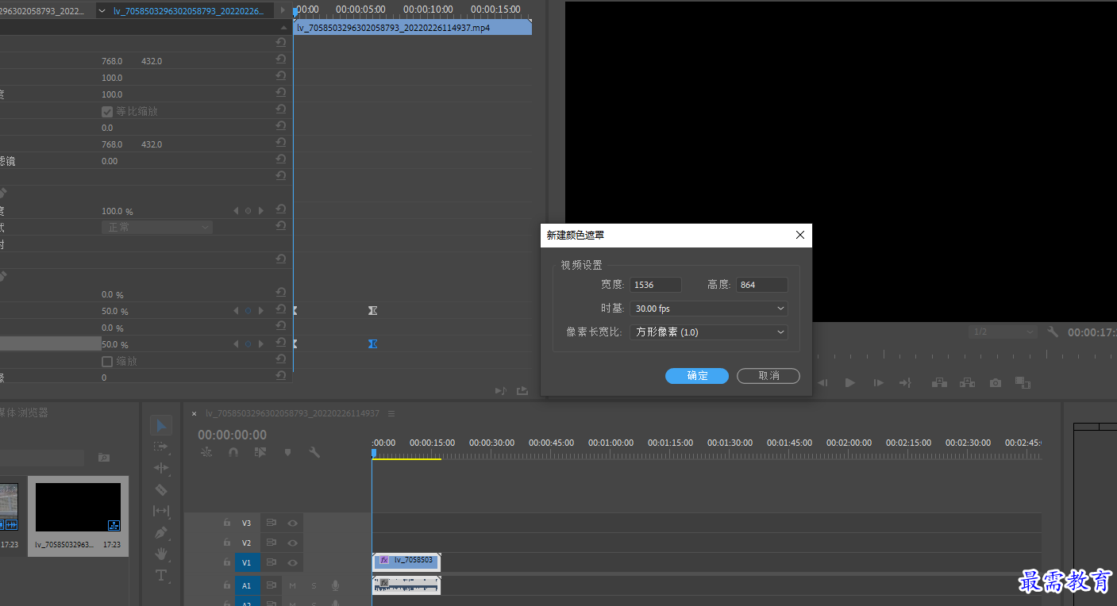
Task: Select the Hand tool
Action: (x=161, y=553)
